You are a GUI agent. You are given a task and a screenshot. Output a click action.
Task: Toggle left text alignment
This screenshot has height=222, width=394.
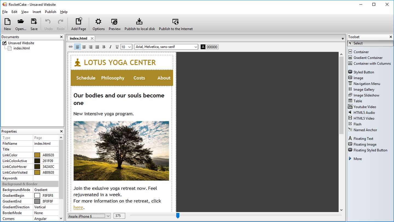77,47
